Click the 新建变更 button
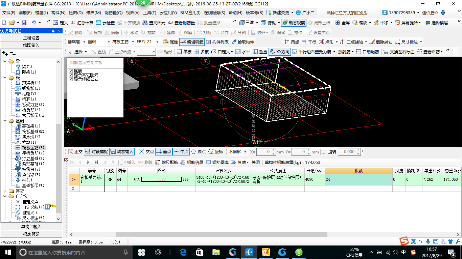The height and width of the screenshot is (259, 462). pyautogui.click(x=280, y=13)
